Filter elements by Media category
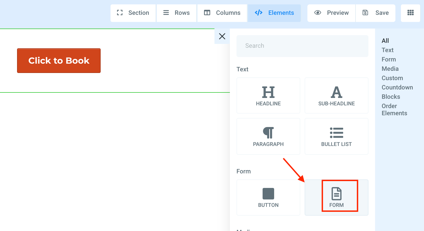 click(390, 69)
